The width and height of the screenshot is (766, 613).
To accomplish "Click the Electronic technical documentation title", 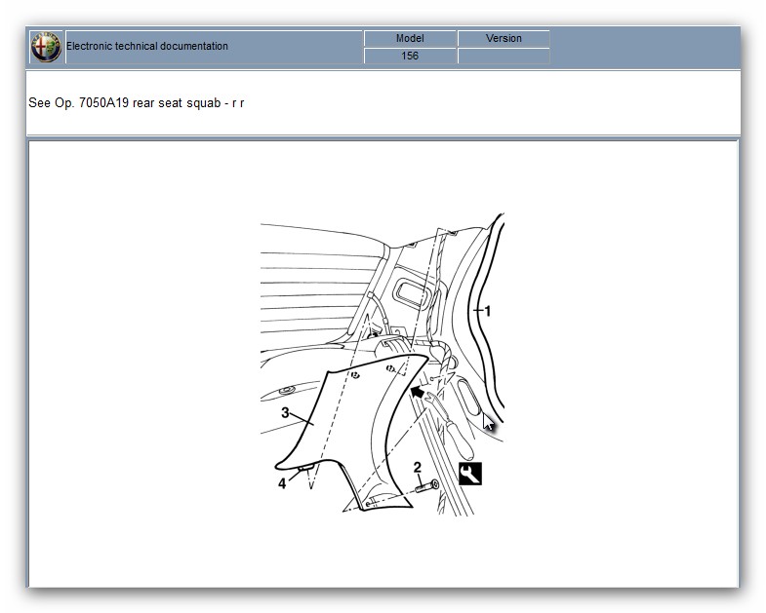I will point(147,46).
